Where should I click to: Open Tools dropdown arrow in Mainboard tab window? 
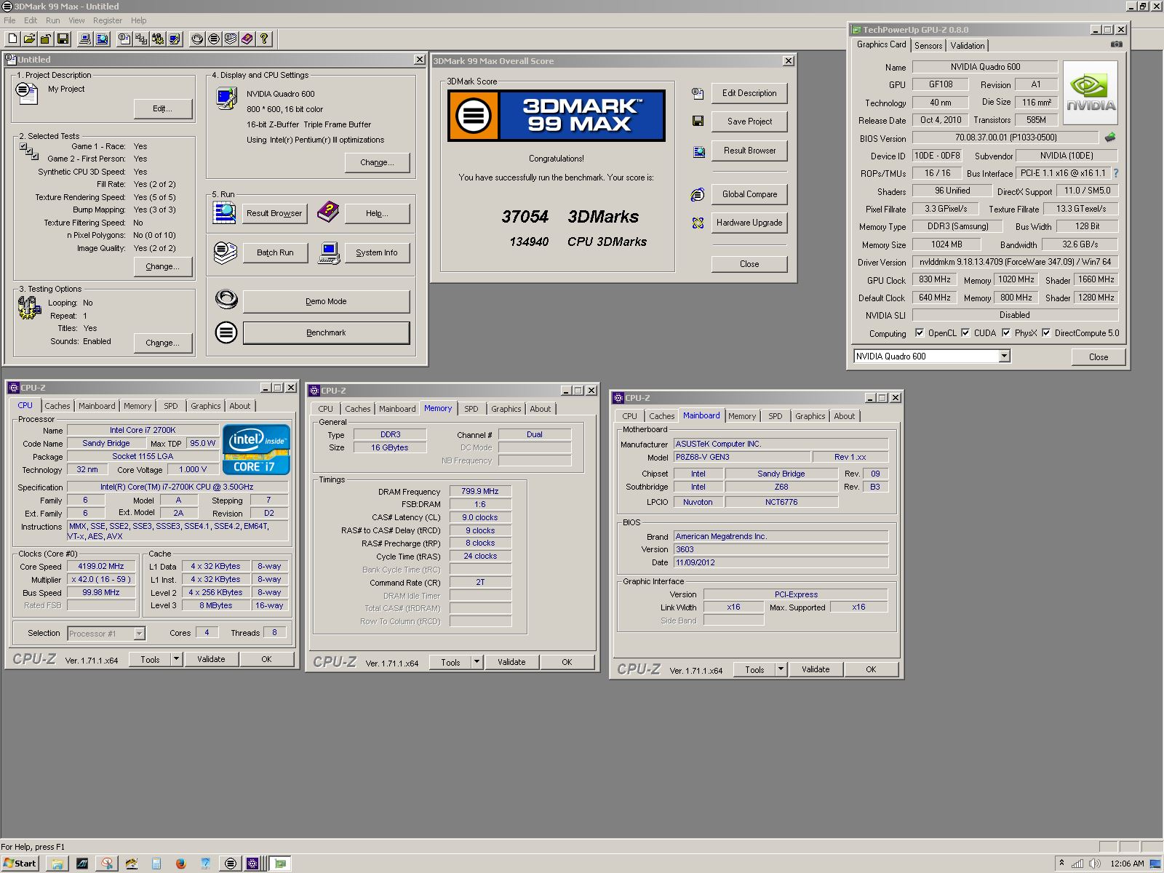coord(781,669)
